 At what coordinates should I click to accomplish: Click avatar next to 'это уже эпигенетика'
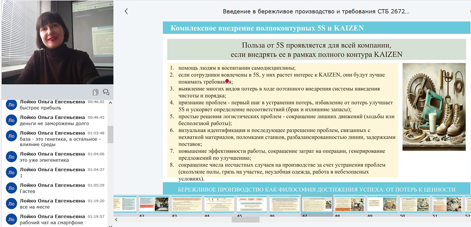pyautogui.click(x=11, y=157)
